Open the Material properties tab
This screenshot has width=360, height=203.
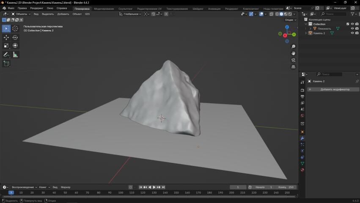click(302, 170)
